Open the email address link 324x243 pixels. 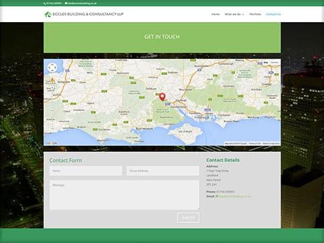coord(235,196)
